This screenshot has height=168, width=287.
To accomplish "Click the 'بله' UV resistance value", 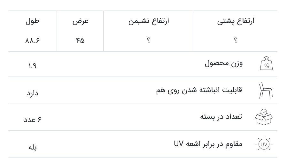I will (33, 147).
